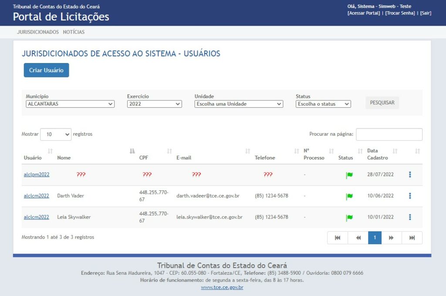Click the Criar Usuário button
The height and width of the screenshot is (296, 446).
(x=46, y=70)
